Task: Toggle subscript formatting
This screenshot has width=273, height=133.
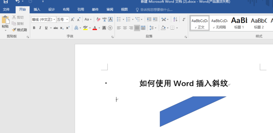Action: click(62, 28)
